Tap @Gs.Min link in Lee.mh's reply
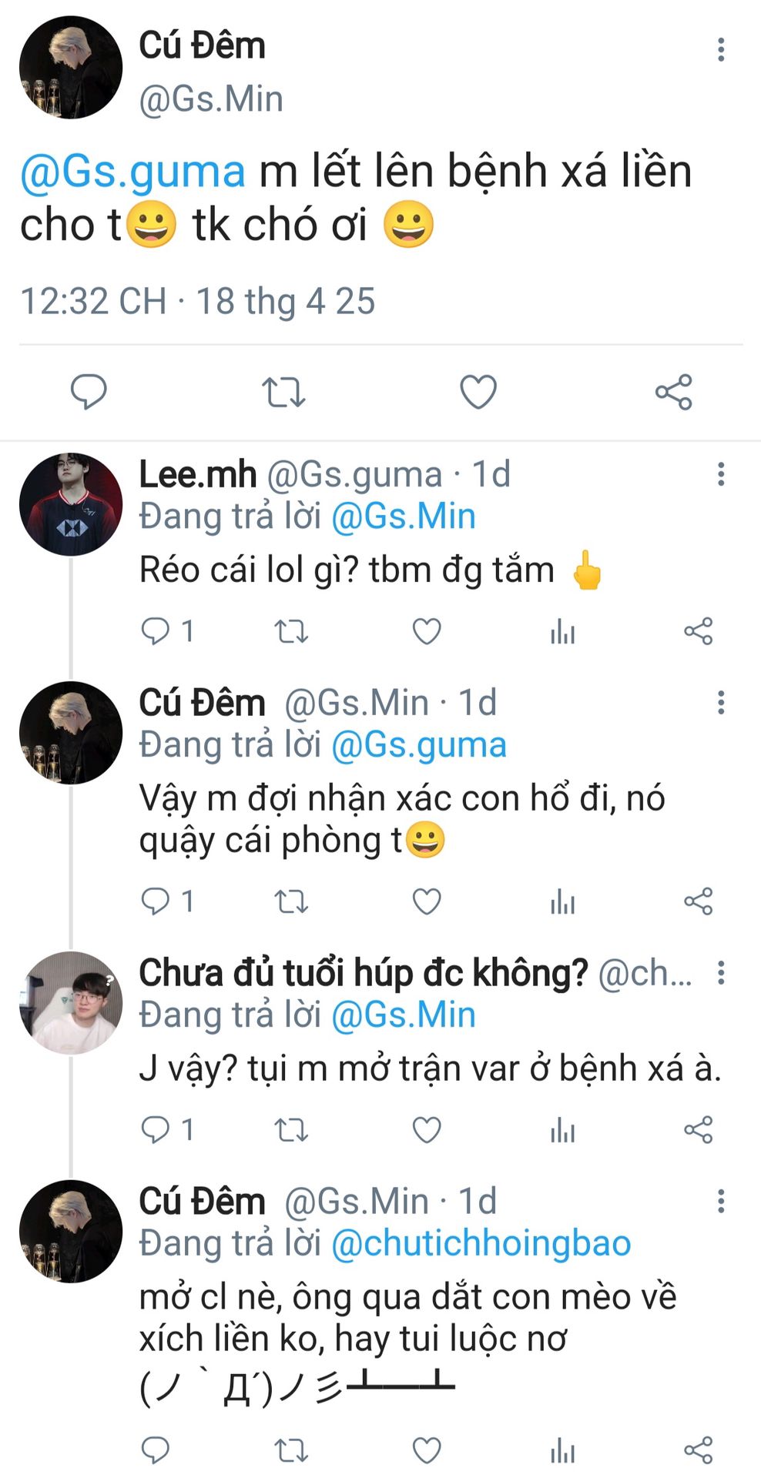Screen dimensions: 761x1478 pyautogui.click(x=403, y=516)
